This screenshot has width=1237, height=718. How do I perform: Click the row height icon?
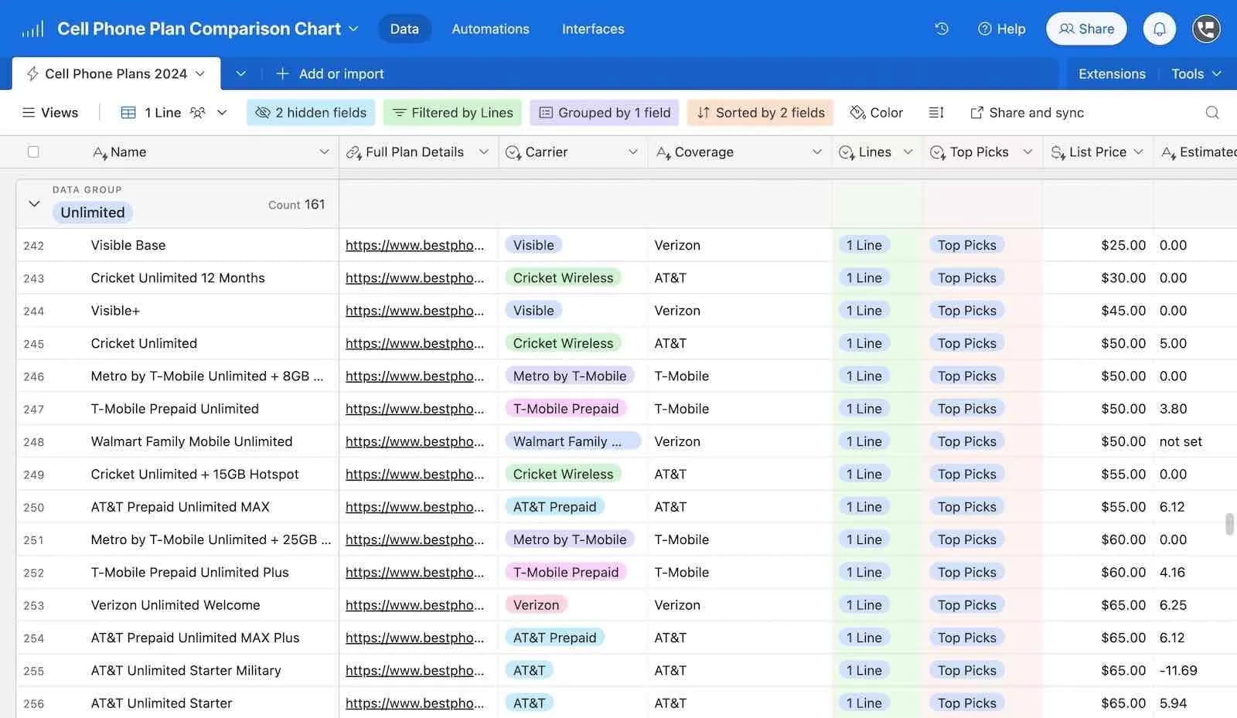coord(935,112)
